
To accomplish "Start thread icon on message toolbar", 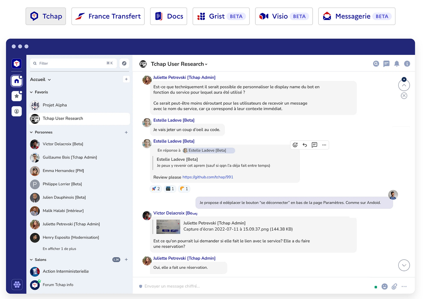I will [314, 145].
